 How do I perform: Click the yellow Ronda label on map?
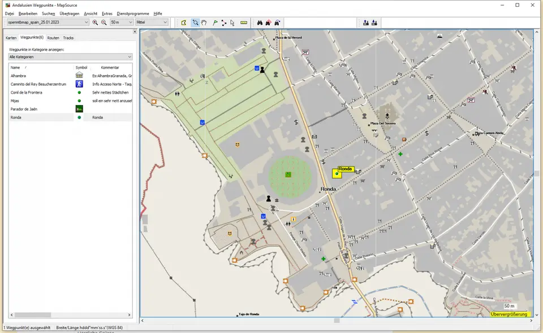(345, 169)
